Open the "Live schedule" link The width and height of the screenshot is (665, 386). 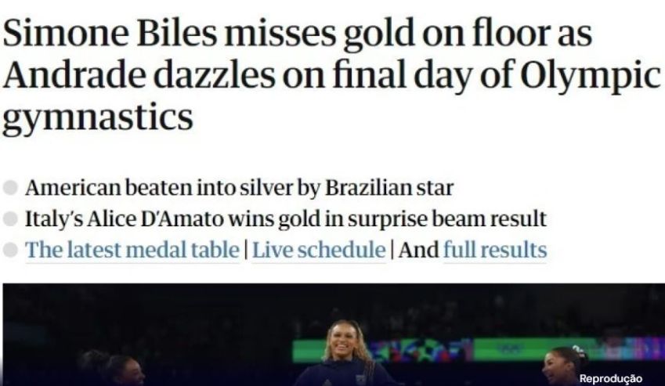319,251
